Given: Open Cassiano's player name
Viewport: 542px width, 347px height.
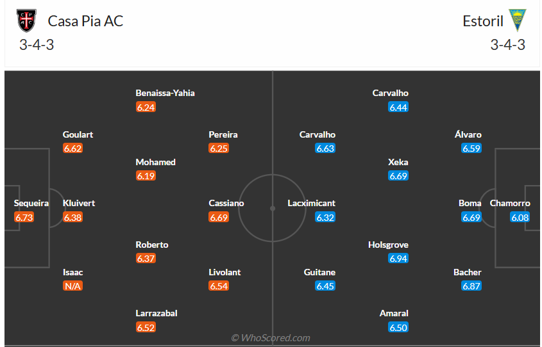Looking at the screenshot, I should [x=226, y=203].
